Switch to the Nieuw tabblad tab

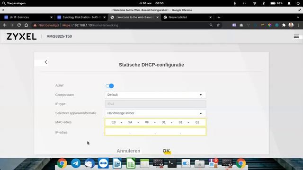click(x=187, y=17)
